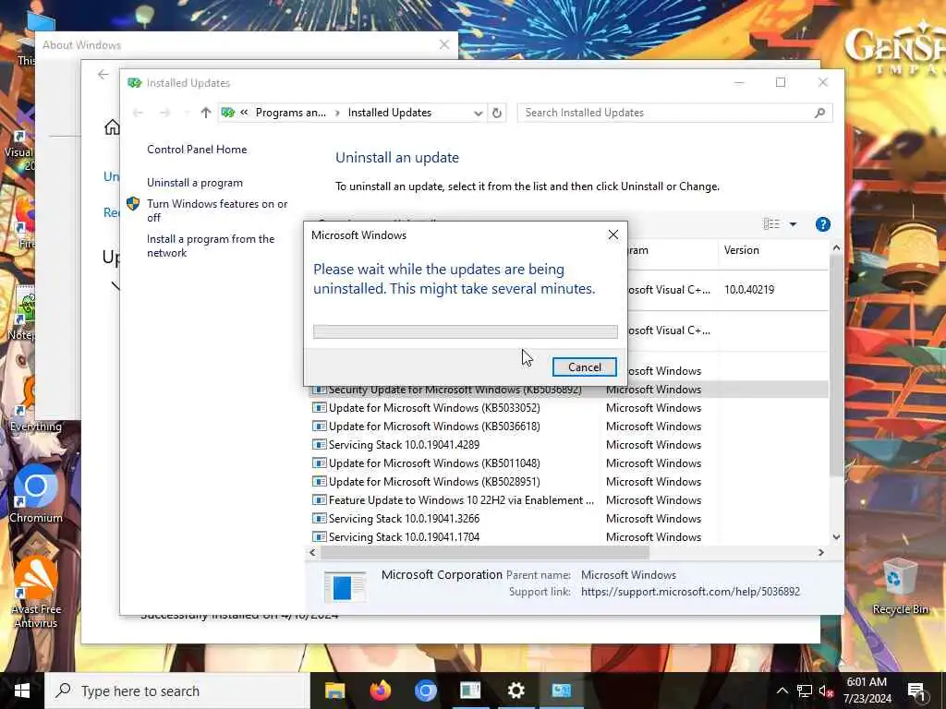Cancel the update uninstallation
Image resolution: width=946 pixels, height=709 pixels.
(584, 367)
